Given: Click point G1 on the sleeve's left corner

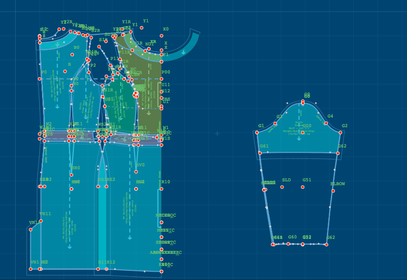Looking at the screenshot, I should click(257, 133).
